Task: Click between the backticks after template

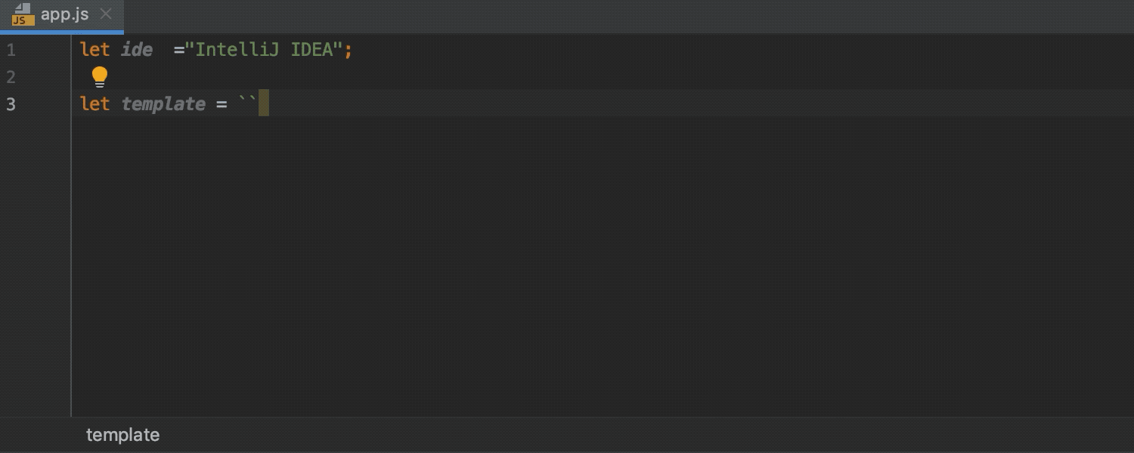Action: pos(247,103)
